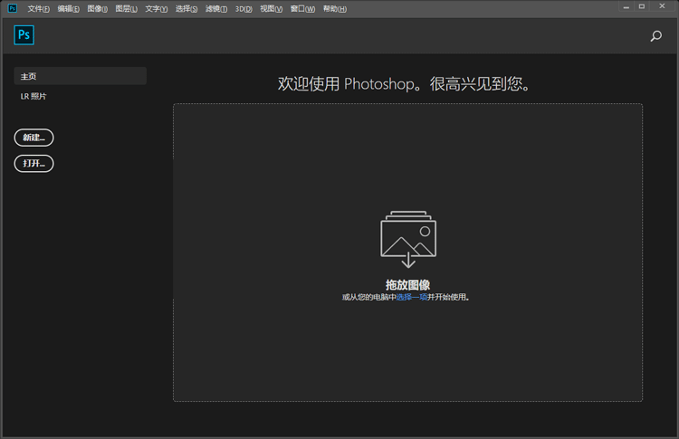Click the drop image stack icon
Viewport: 679px width, 439px height.
coord(408,240)
